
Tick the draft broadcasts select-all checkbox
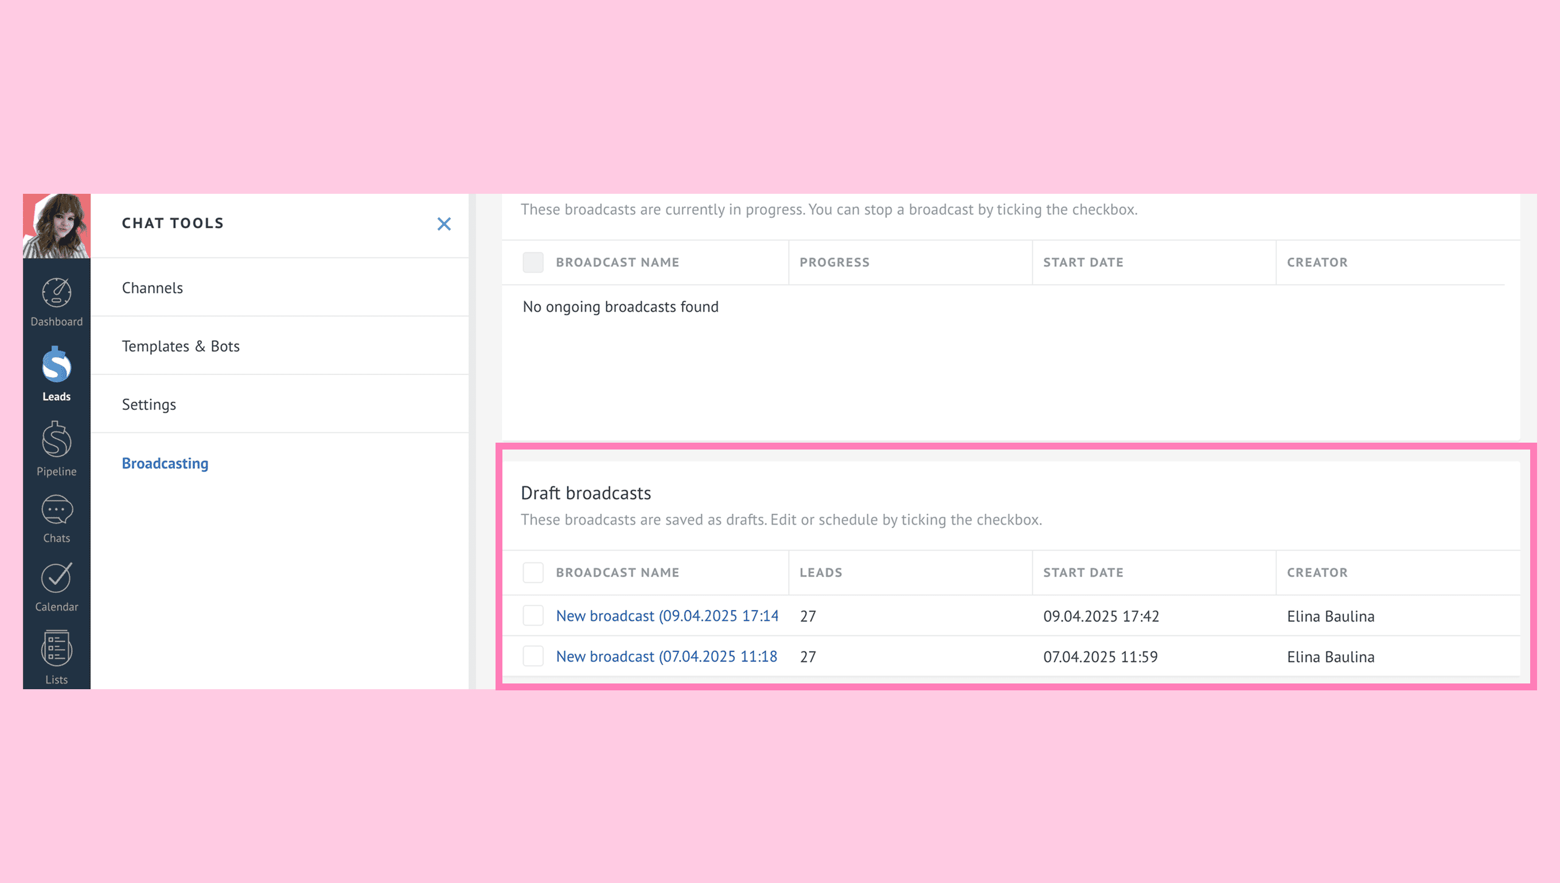tap(533, 572)
